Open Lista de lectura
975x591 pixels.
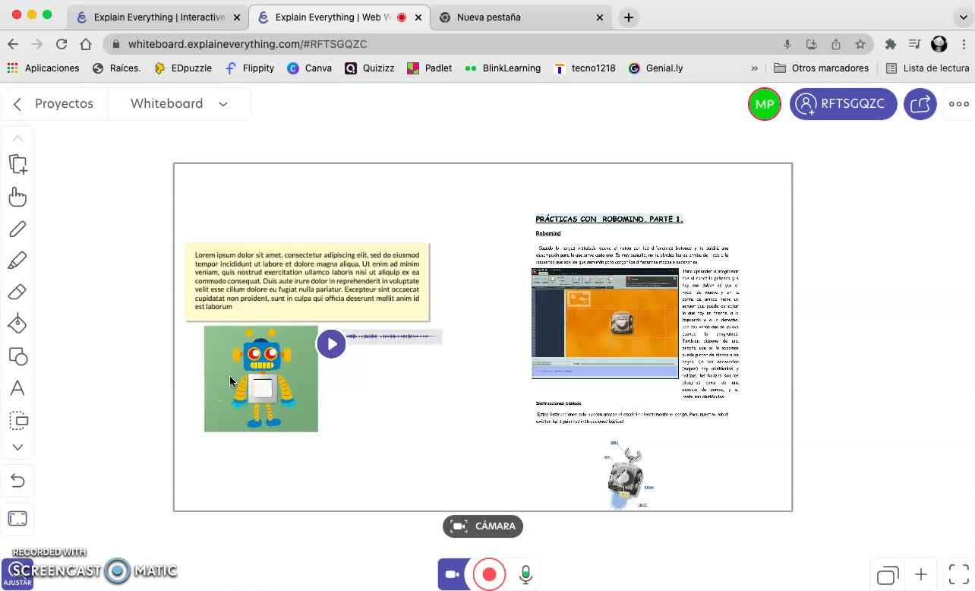(x=927, y=68)
